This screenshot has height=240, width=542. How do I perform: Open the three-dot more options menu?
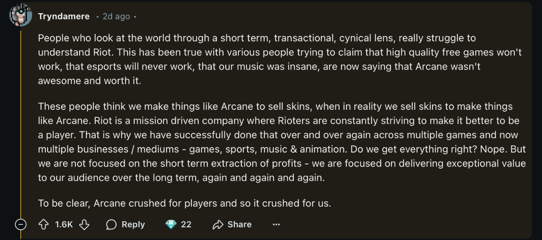[276, 225]
